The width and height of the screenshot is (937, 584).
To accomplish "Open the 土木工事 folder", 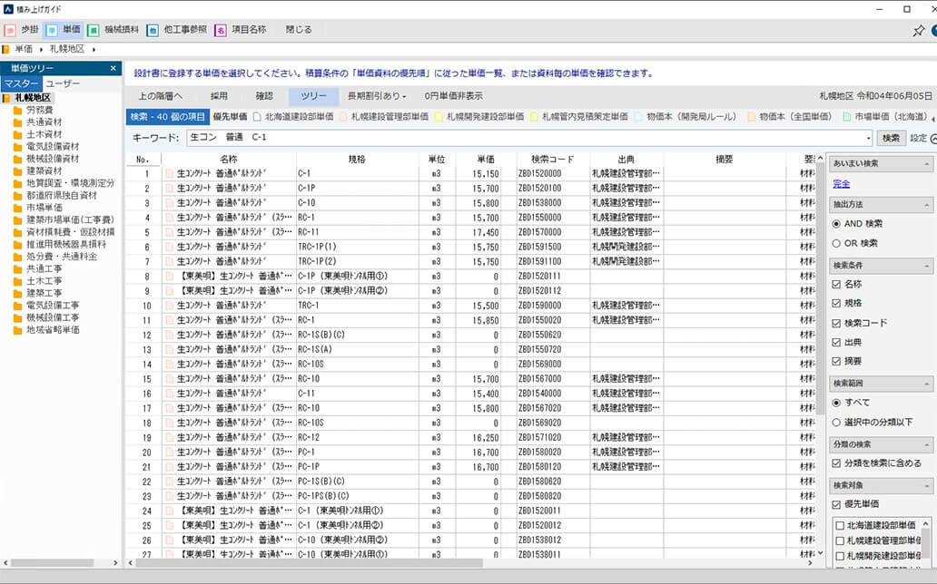I will (38, 280).
